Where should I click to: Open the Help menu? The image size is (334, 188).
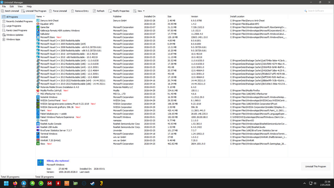[29, 7]
